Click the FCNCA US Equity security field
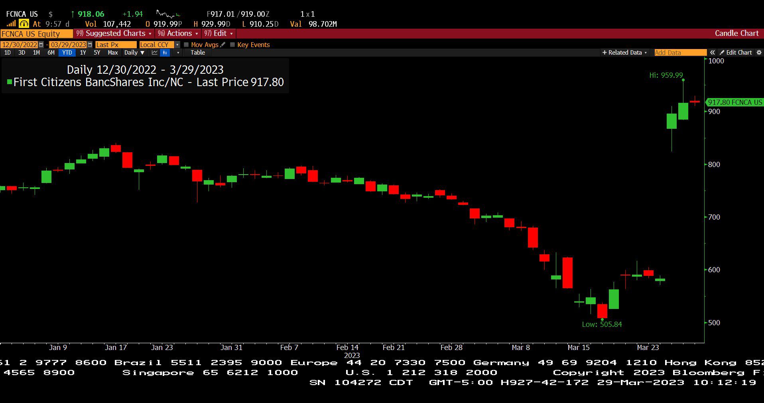The width and height of the screenshot is (764, 403). point(36,34)
